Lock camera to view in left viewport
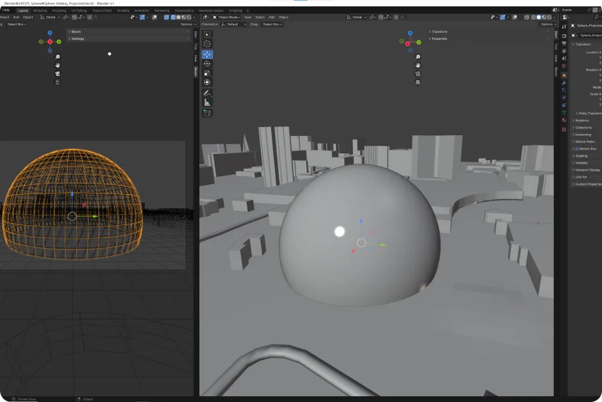602x402 pixels. click(x=58, y=82)
